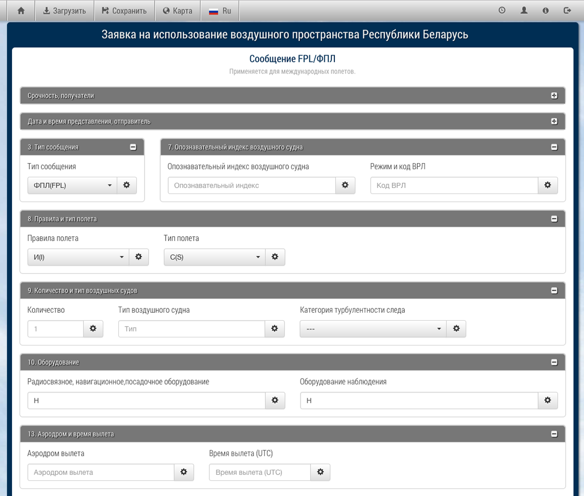Click gear icon next to Время вылета field
Image resolution: width=584 pixels, height=496 pixels.
[x=320, y=472]
